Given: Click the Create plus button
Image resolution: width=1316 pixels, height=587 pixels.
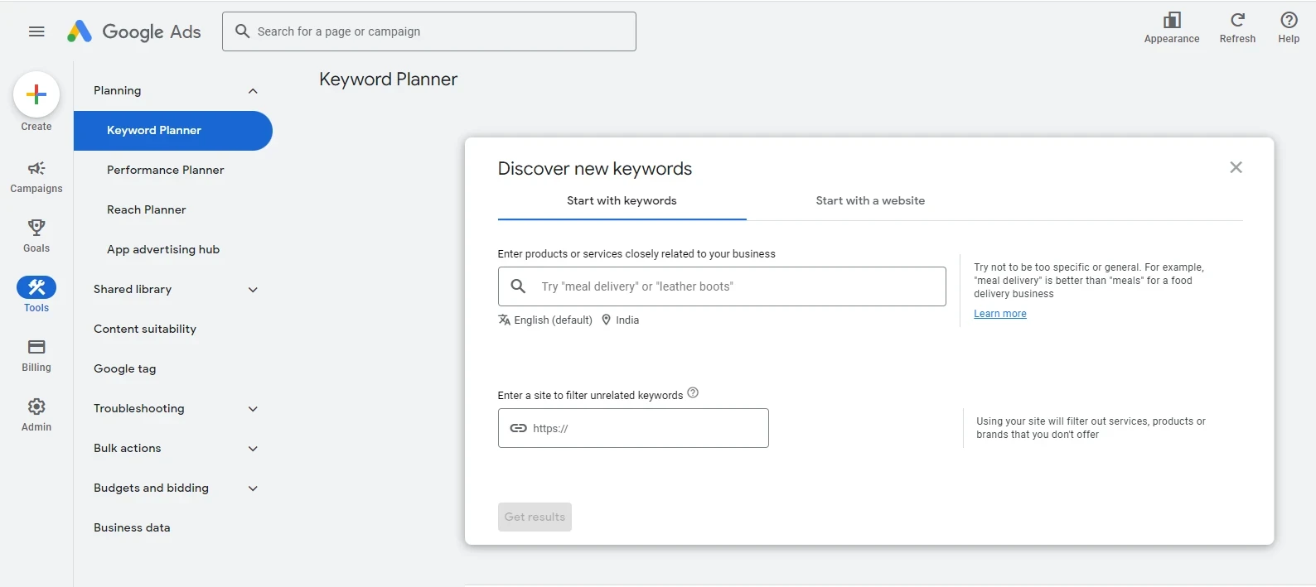Looking at the screenshot, I should 36,95.
